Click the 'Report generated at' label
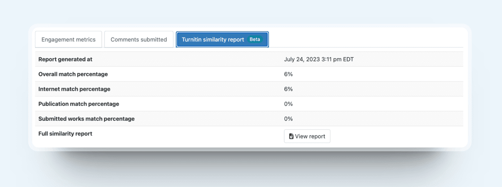This screenshot has height=187, width=502. click(65, 59)
